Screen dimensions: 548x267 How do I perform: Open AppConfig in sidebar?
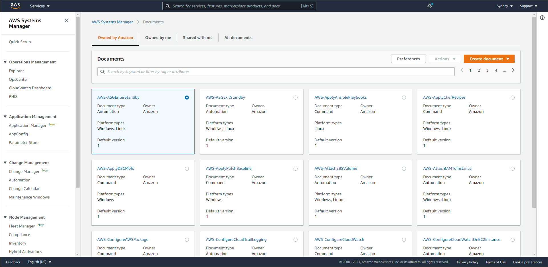click(18, 134)
